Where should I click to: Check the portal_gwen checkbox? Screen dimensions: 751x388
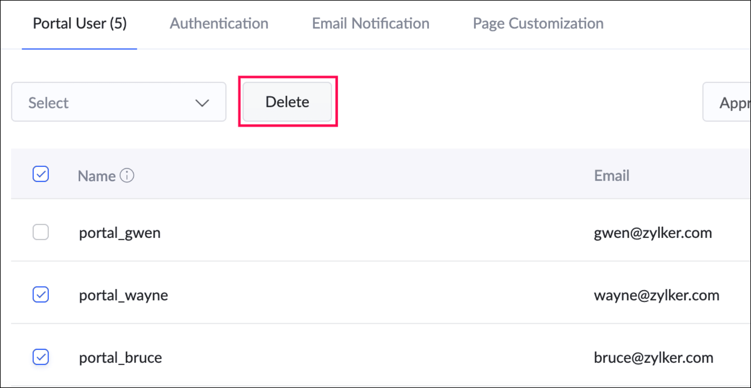(x=41, y=232)
